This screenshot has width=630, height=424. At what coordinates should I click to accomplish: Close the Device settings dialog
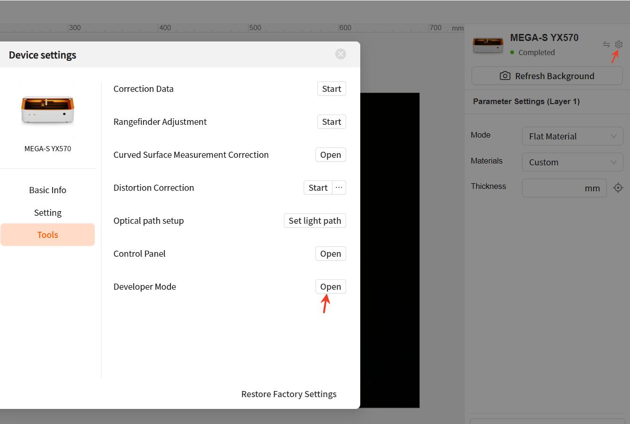pos(340,54)
